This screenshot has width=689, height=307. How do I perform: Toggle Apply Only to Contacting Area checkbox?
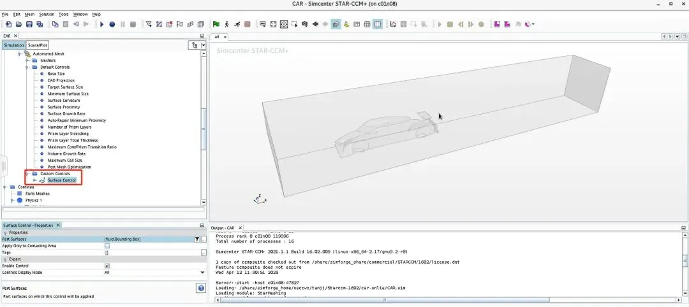click(107, 246)
